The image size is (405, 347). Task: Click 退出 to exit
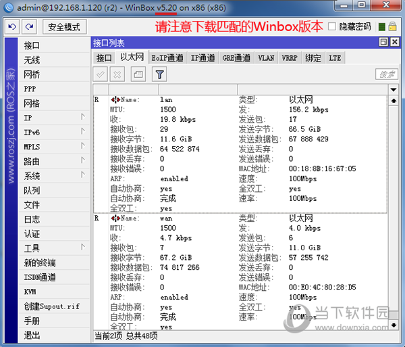tap(54, 336)
